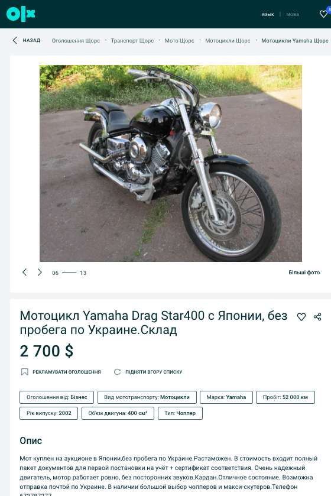Click the Марка: Yamaha tag
The width and height of the screenshot is (331, 496).
(226, 397)
